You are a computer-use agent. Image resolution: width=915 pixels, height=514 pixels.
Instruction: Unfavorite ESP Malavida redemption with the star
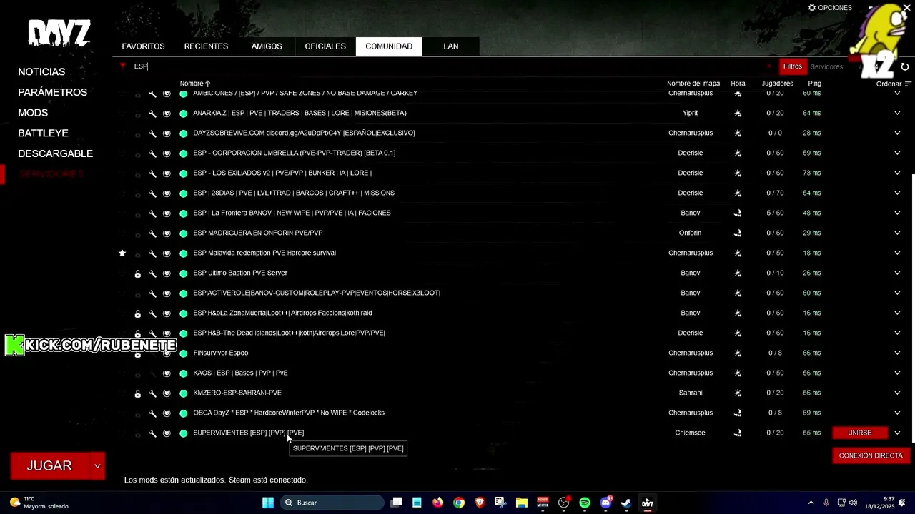click(122, 253)
